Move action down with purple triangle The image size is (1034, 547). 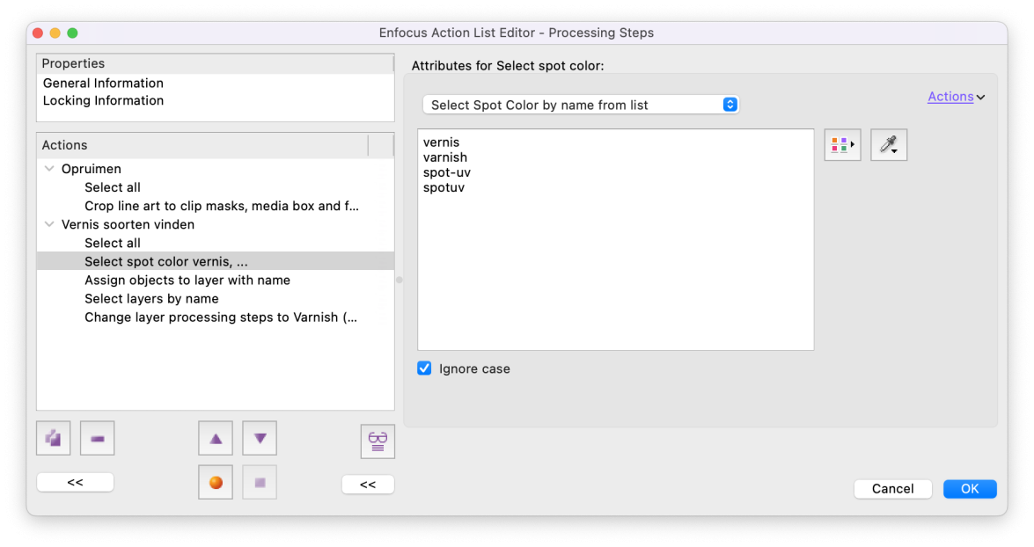coord(259,438)
